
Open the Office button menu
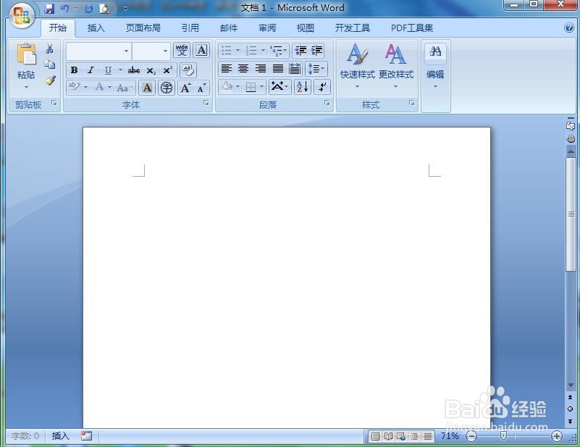[22, 15]
